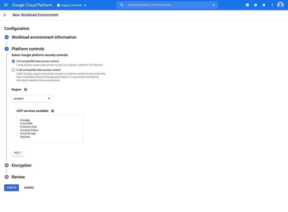Click the step 4 Review number badge
Image resolution: width=288 pixels, height=212 pixels.
(7, 177)
